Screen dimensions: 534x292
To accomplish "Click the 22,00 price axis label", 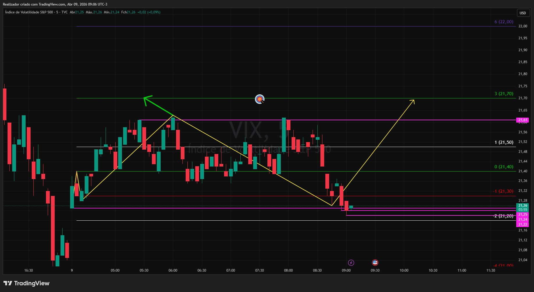I will pos(523,26).
